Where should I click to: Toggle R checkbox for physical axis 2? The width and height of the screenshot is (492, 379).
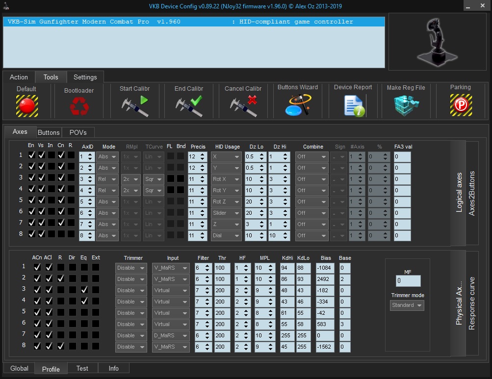[x=61, y=278]
